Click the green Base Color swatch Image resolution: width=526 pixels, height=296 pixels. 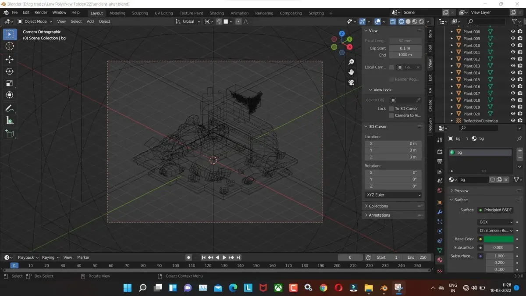click(x=498, y=239)
